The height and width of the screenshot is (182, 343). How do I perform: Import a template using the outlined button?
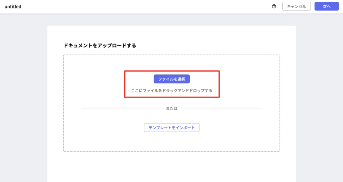(172, 128)
